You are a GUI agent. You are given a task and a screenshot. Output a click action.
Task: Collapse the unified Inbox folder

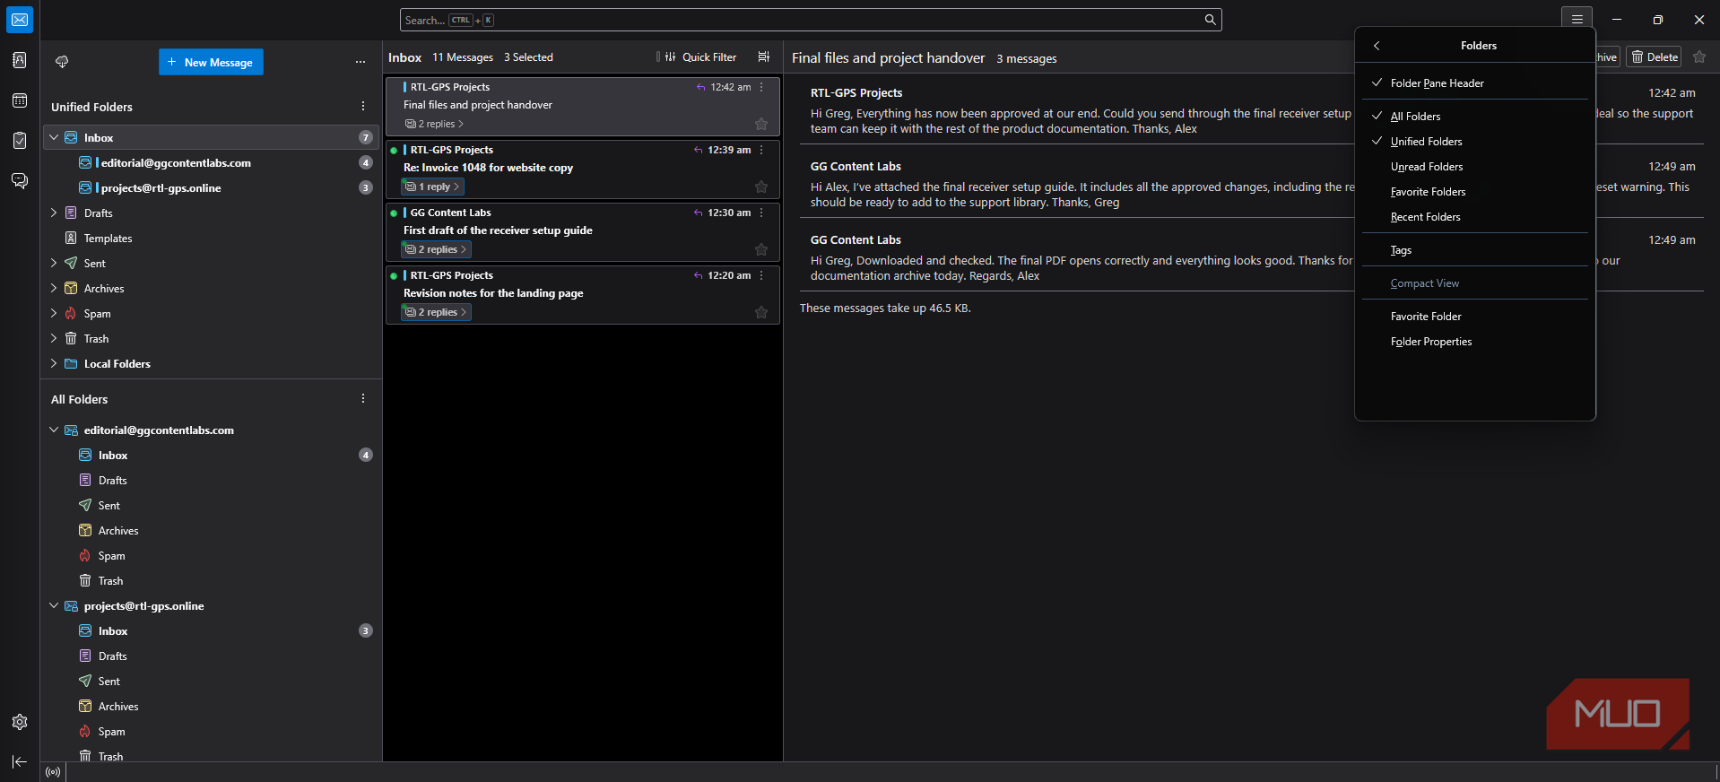pos(54,137)
